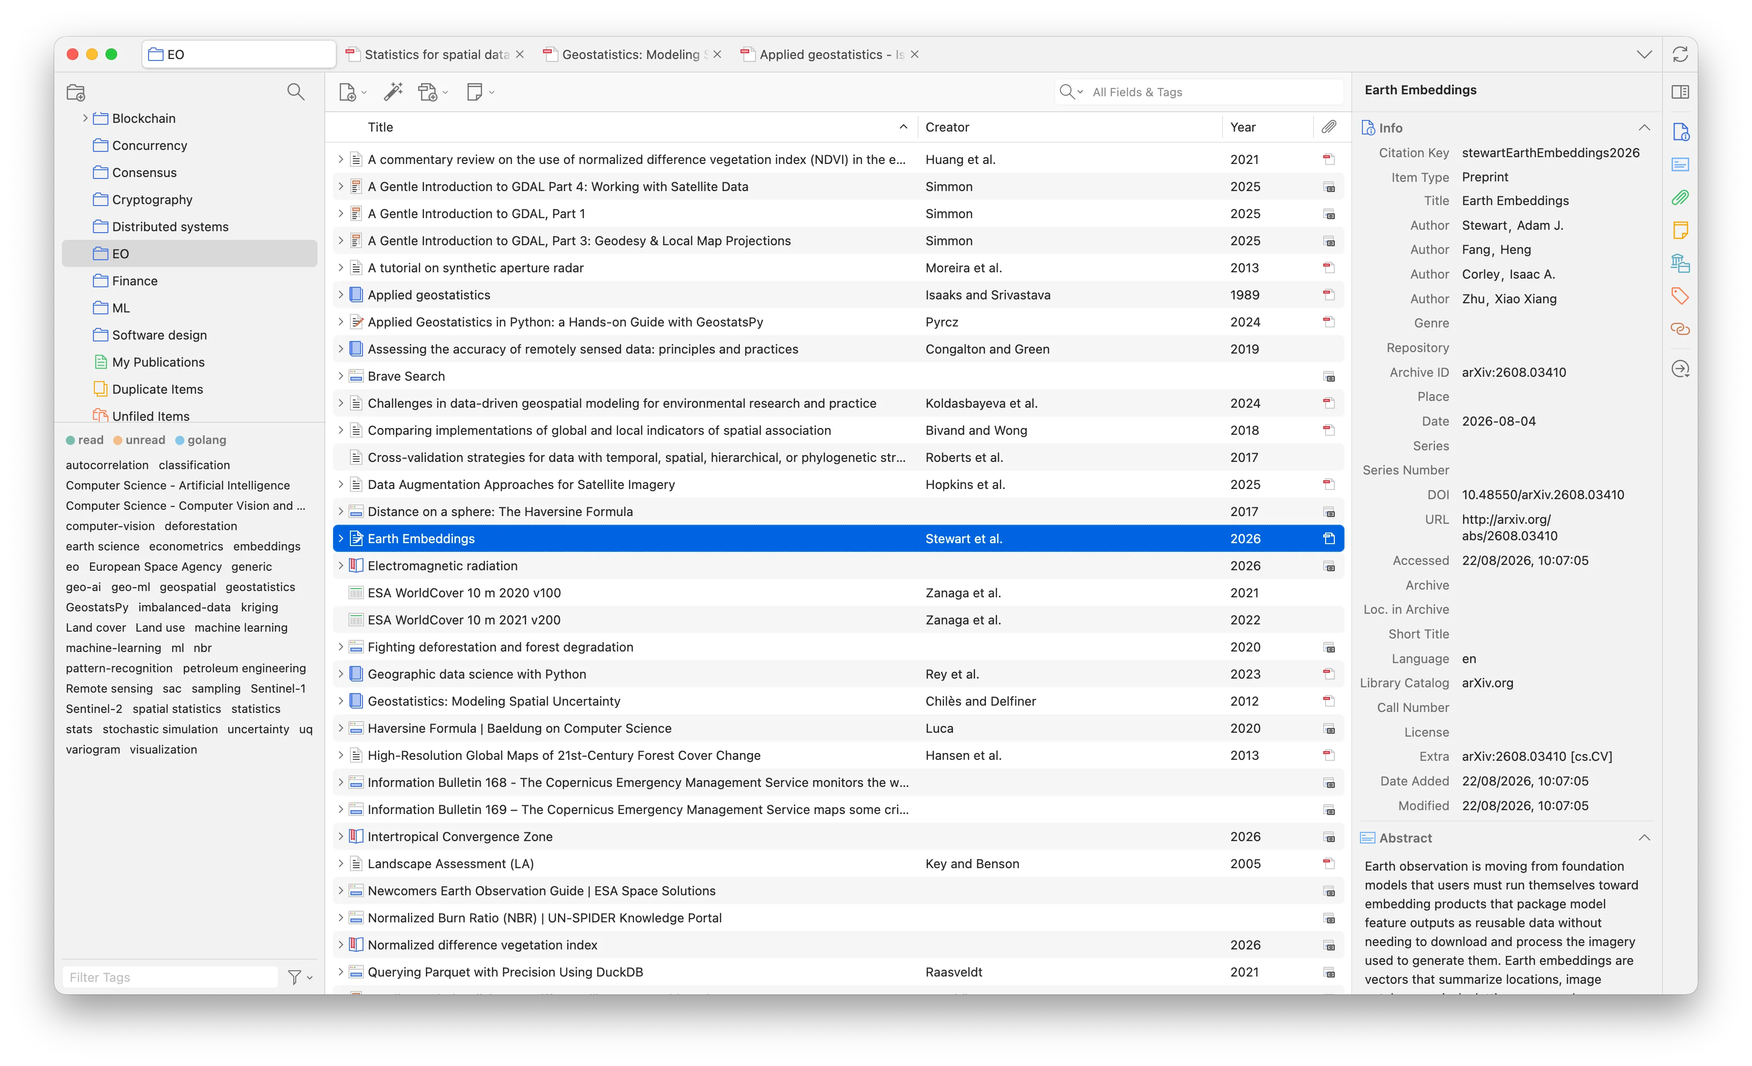Jump to Notes section icon
1752x1066 pixels.
tap(1680, 230)
